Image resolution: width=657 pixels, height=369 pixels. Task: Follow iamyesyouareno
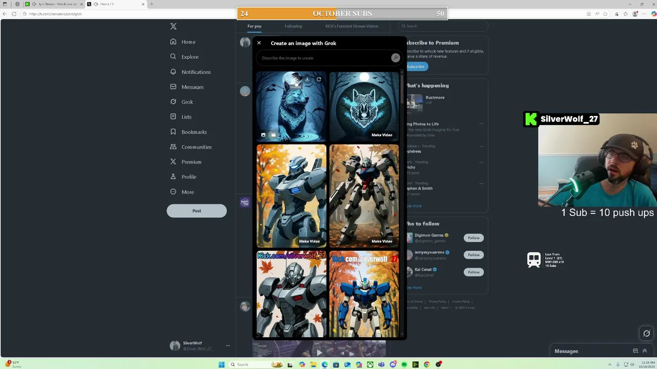point(473,255)
